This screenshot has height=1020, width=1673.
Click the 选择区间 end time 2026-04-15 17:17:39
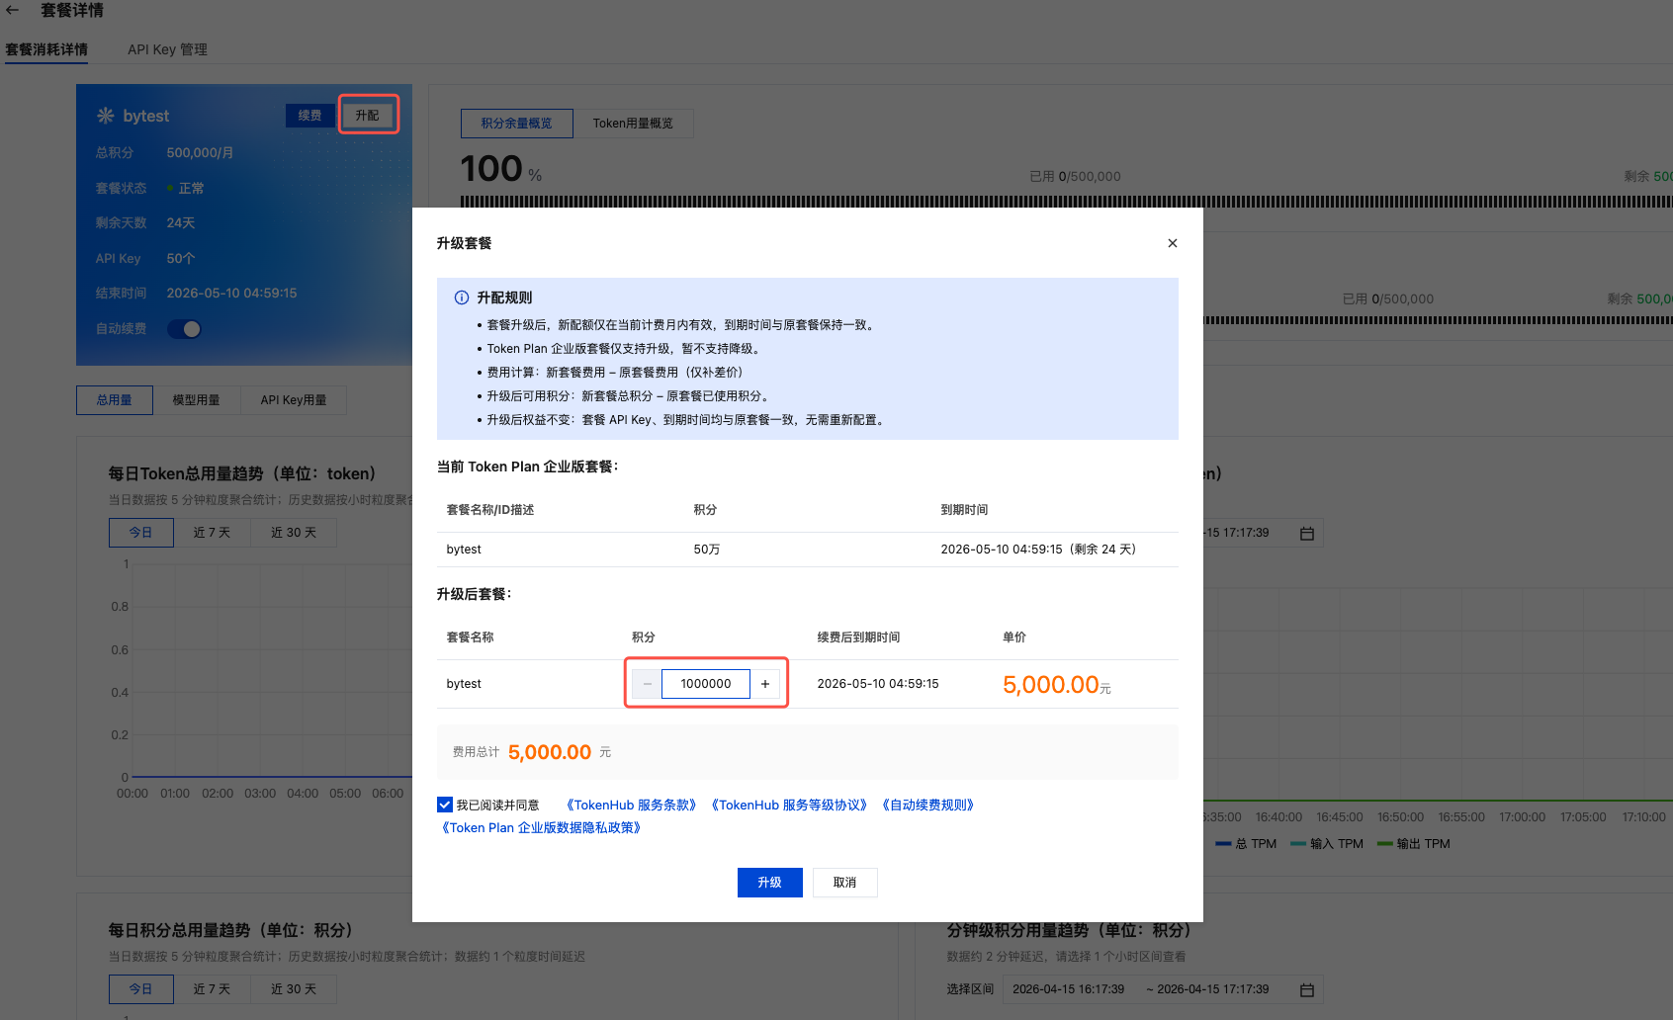click(1213, 989)
